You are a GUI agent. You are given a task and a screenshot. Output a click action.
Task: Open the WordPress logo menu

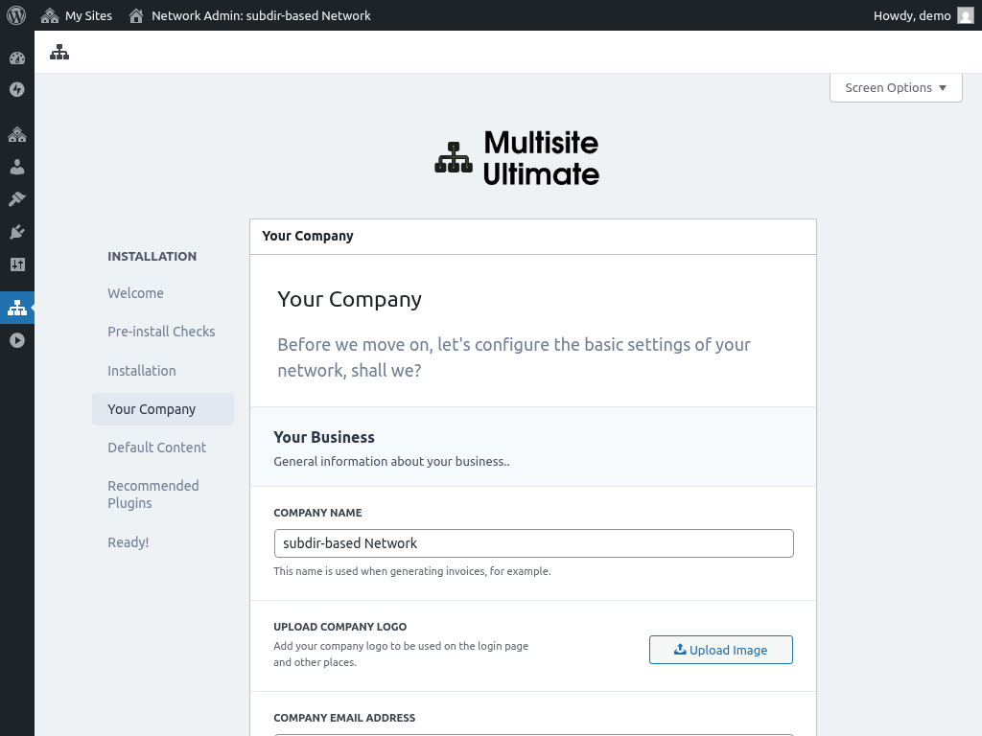tap(16, 15)
